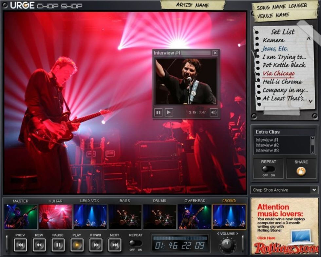
Task: Click the Extra Clips scrollbar
Action: [x=312, y=145]
